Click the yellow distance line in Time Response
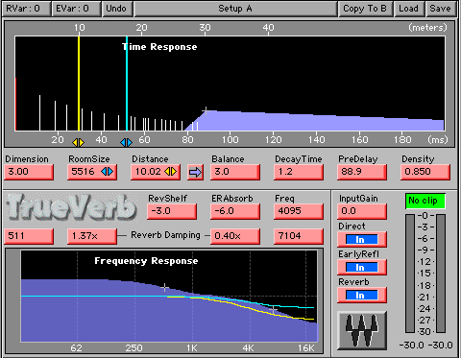Viewport: 461px width, 358px height. [x=79, y=84]
